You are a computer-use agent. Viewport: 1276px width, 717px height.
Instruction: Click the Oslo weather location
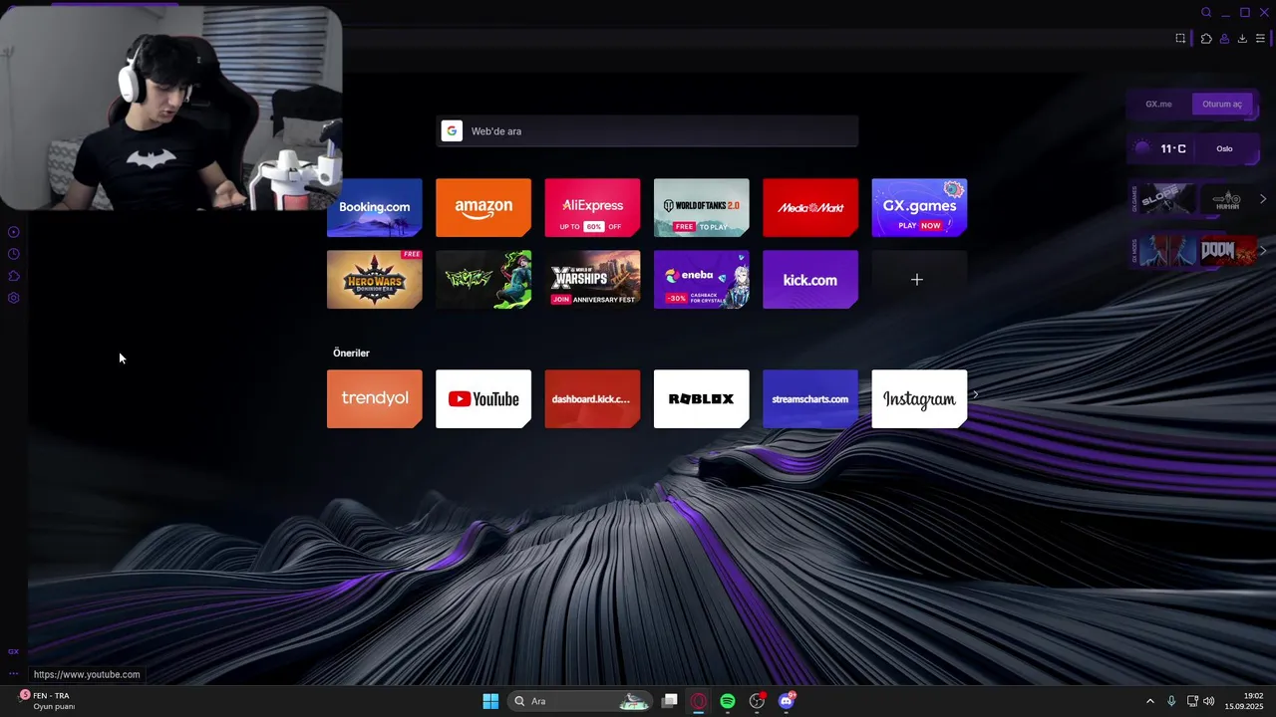(x=1224, y=148)
